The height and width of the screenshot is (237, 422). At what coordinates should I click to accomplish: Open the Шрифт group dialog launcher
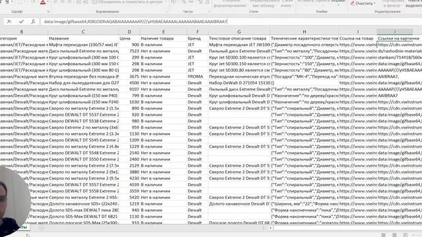[48, 12]
